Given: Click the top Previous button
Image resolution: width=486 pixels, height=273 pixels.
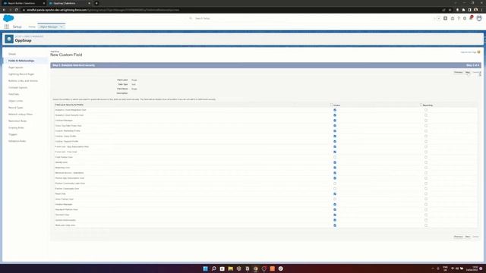Looking at the screenshot, I should pos(458,73).
